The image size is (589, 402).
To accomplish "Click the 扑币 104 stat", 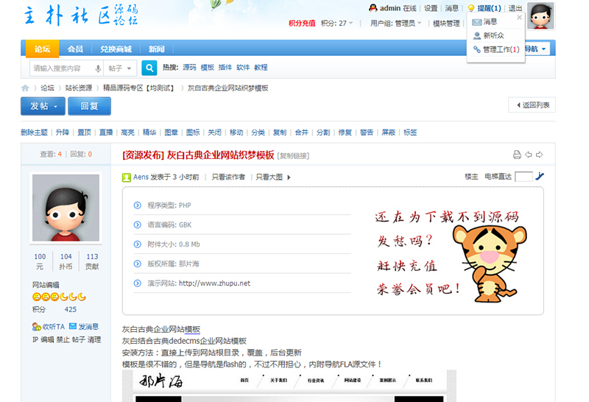I will pos(66,261).
